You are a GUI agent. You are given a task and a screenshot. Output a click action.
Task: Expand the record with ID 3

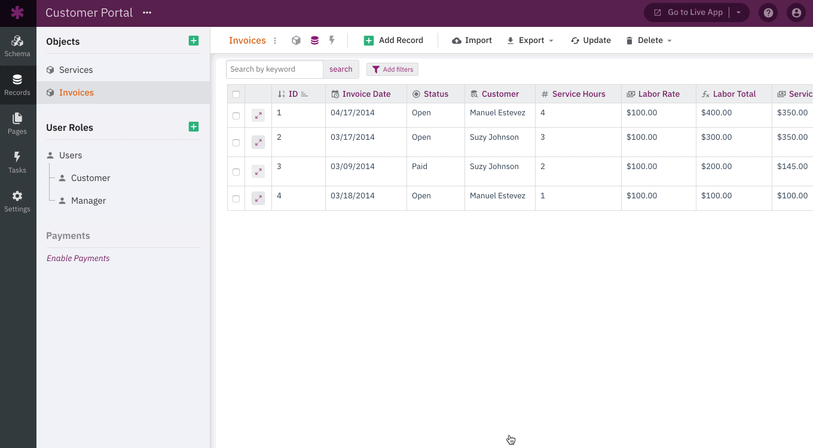[258, 171]
